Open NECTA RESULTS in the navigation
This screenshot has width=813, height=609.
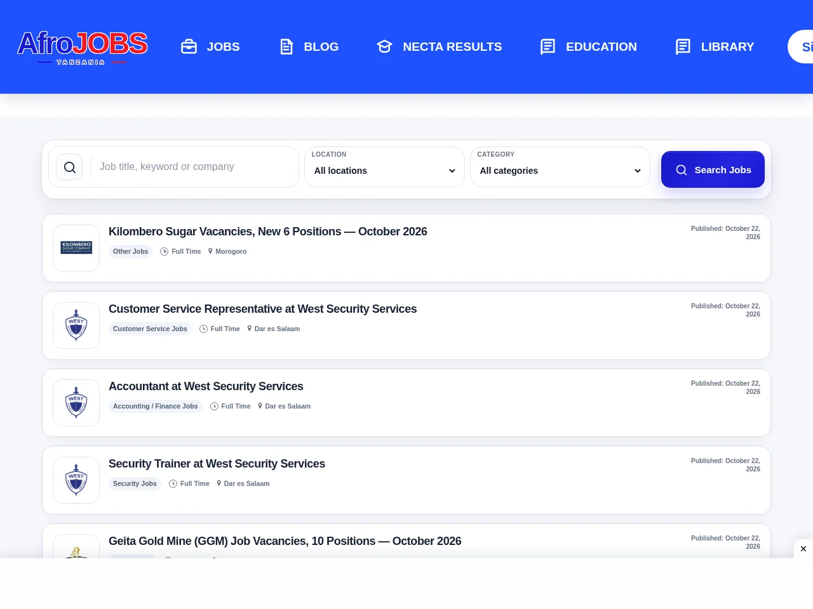(x=452, y=47)
